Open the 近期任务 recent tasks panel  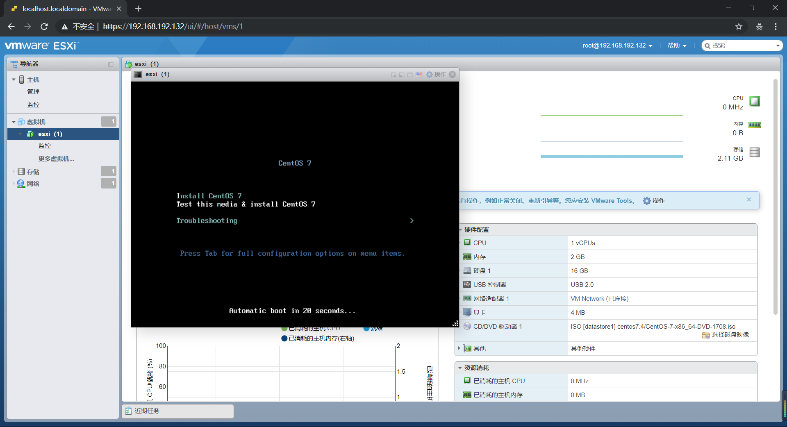[x=177, y=411]
